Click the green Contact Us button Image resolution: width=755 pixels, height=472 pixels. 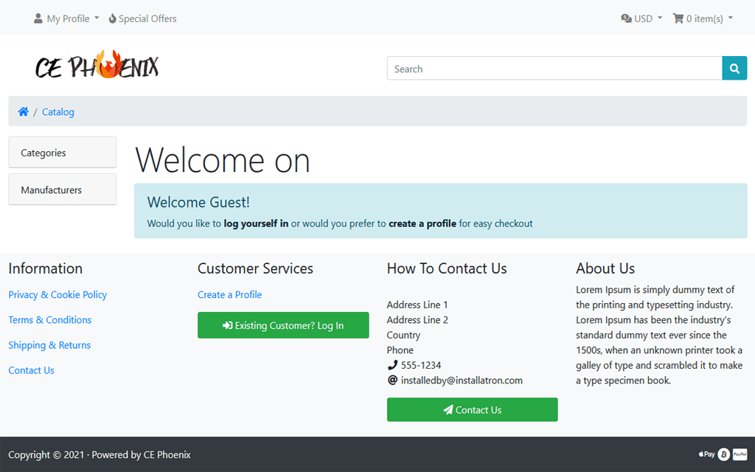tap(473, 409)
